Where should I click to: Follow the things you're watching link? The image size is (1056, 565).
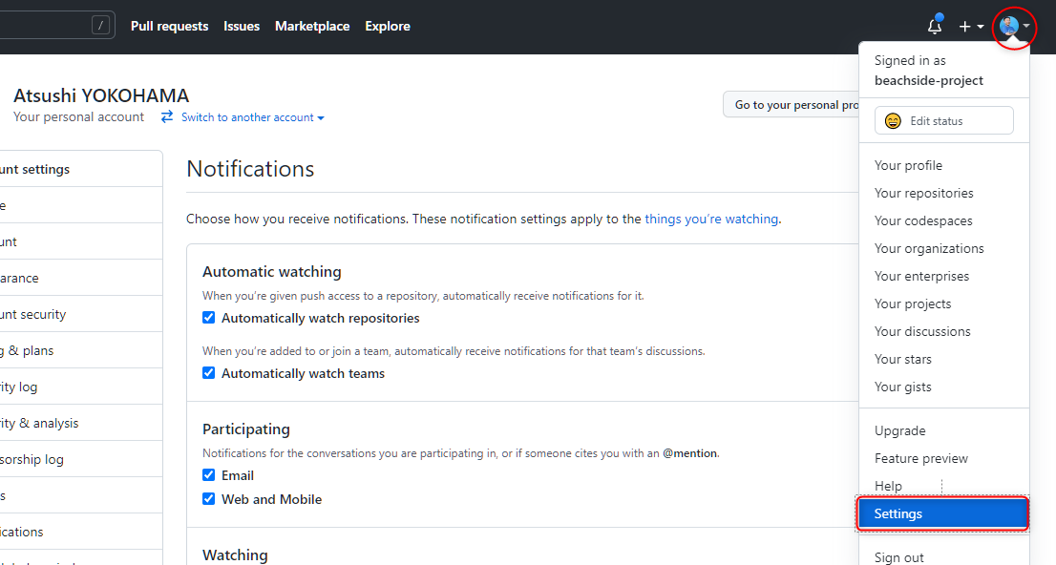click(x=711, y=219)
